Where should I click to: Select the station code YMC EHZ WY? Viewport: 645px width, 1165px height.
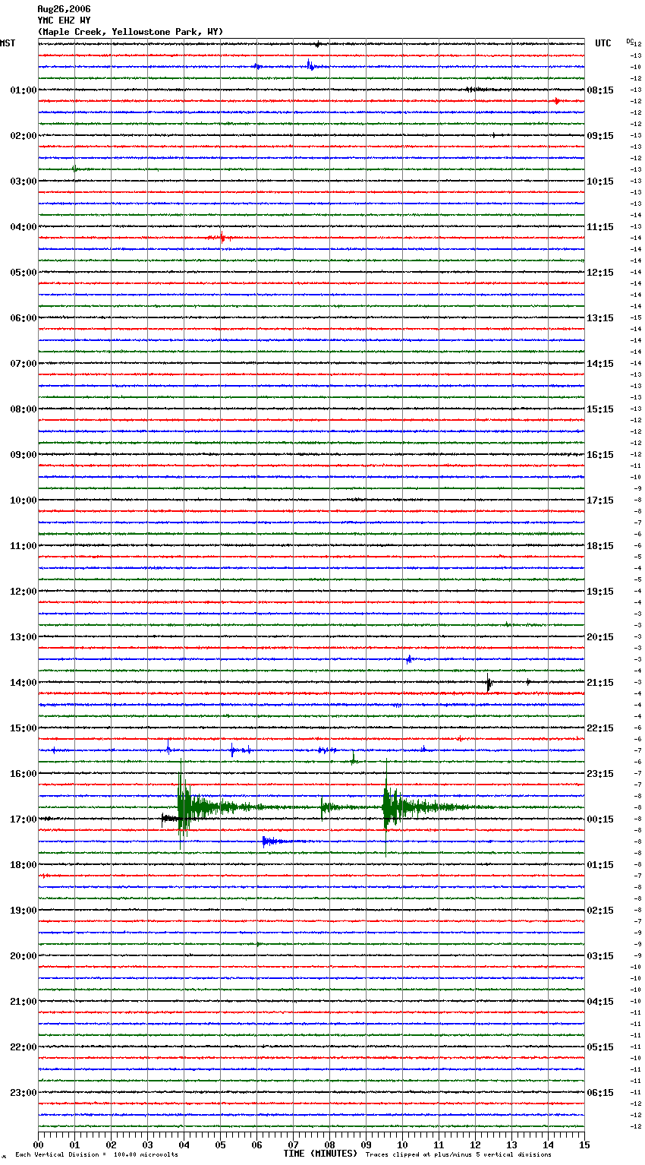pos(64,21)
